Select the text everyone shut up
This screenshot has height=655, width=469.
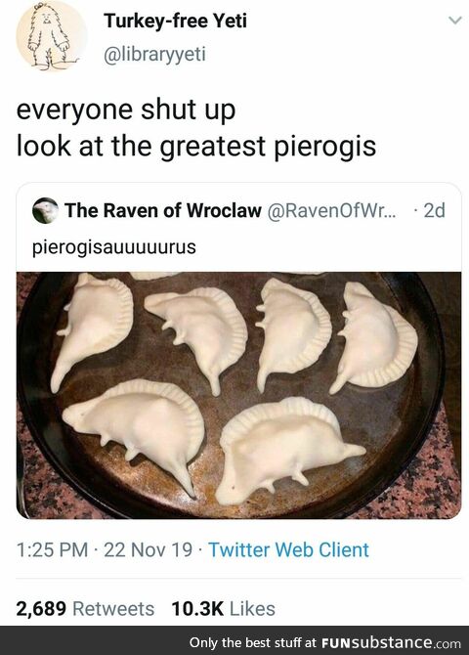coord(126,109)
